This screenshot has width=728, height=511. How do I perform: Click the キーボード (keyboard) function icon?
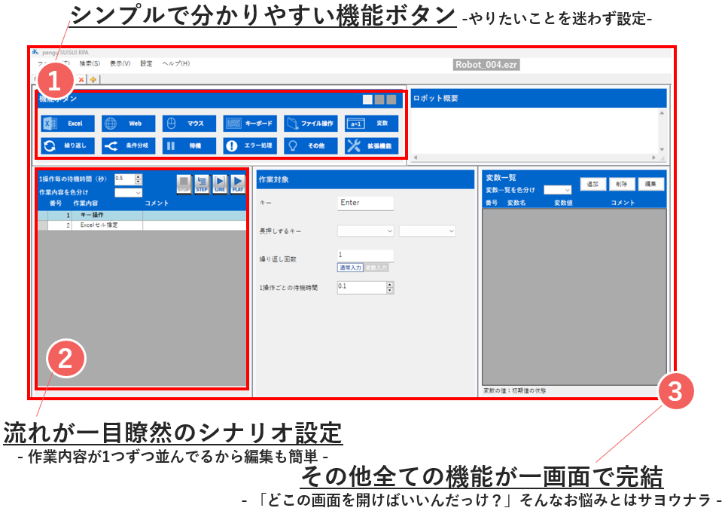[250, 124]
